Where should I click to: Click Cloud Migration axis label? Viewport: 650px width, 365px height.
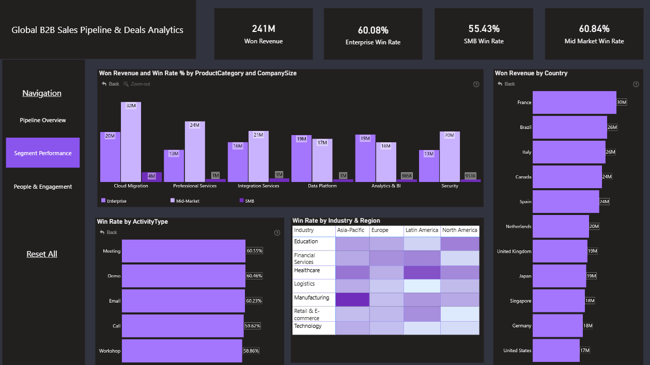(x=131, y=186)
